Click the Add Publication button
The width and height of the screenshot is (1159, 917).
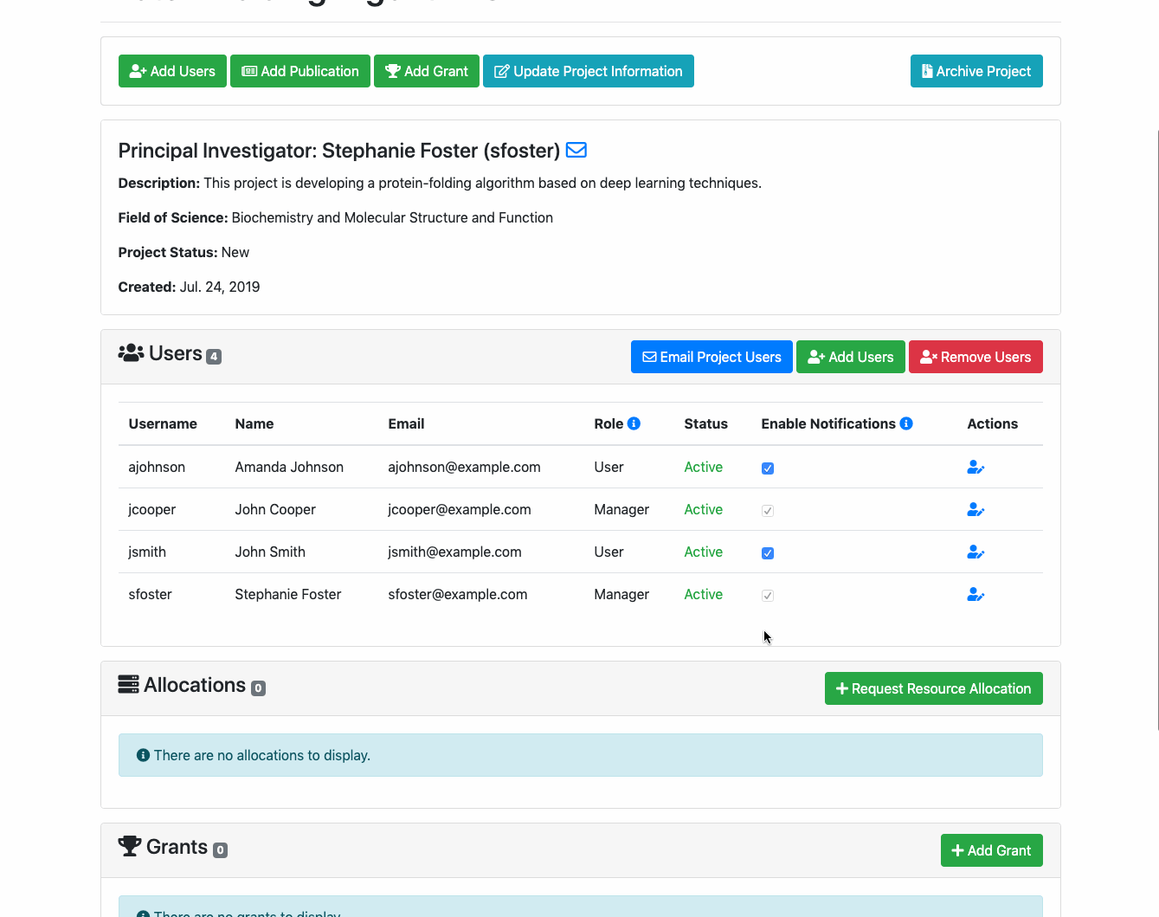pos(300,71)
